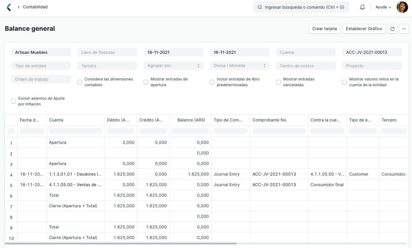412x248 pixels.
Task: Click the 1.625,000 balance in row 4
Action: (190, 174)
